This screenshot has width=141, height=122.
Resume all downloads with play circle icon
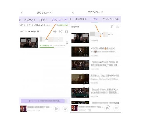point(55,32)
